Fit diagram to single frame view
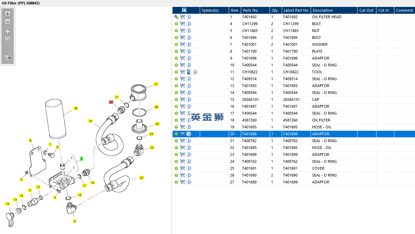Screen dimensions: 415x234 click(8, 40)
